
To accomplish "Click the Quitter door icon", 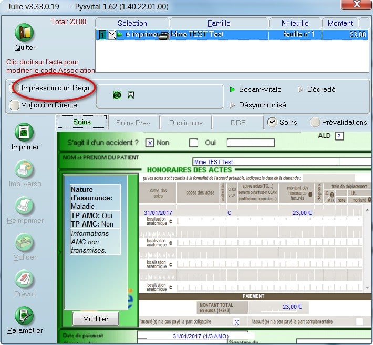I will tap(24, 33).
